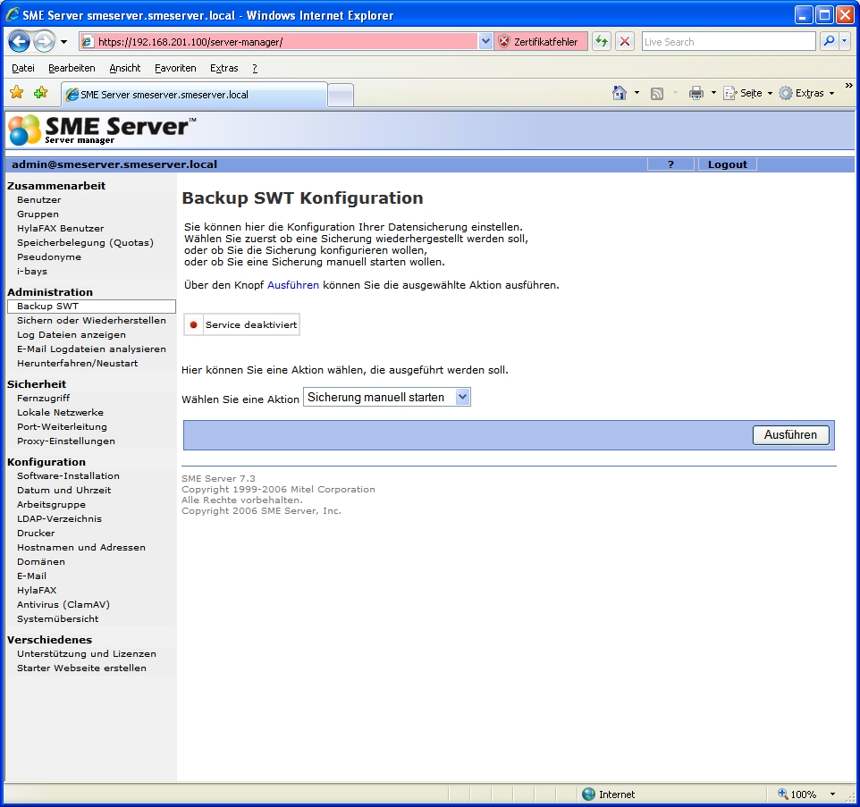Open recent pages dropdown beside Forward arrow
The height and width of the screenshot is (807, 860).
tap(63, 42)
